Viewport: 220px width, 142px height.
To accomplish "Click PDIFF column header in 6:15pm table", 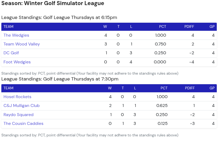I will 189,26.
